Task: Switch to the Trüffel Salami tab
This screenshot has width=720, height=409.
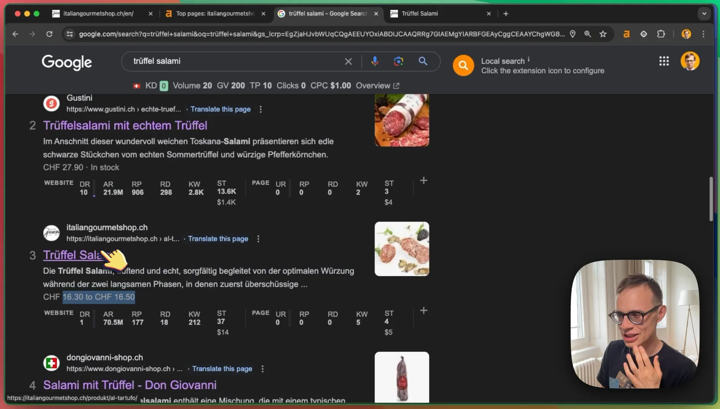Action: click(x=440, y=14)
